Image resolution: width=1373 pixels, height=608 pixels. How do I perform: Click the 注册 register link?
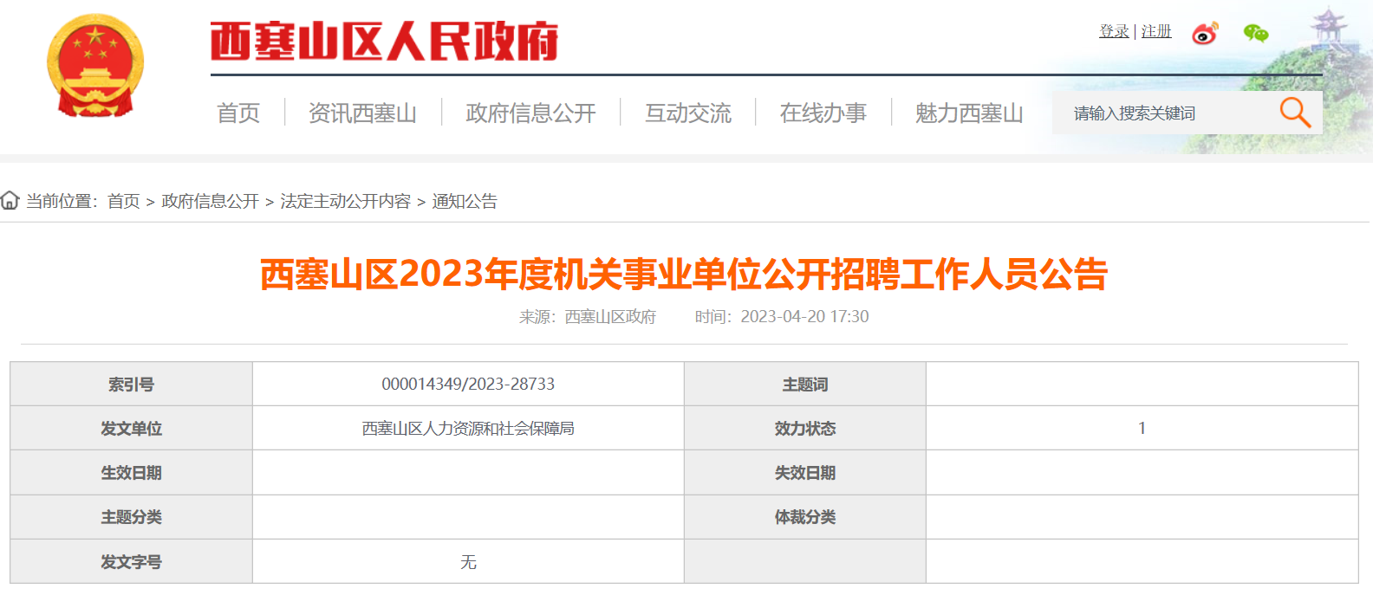[x=1156, y=31]
